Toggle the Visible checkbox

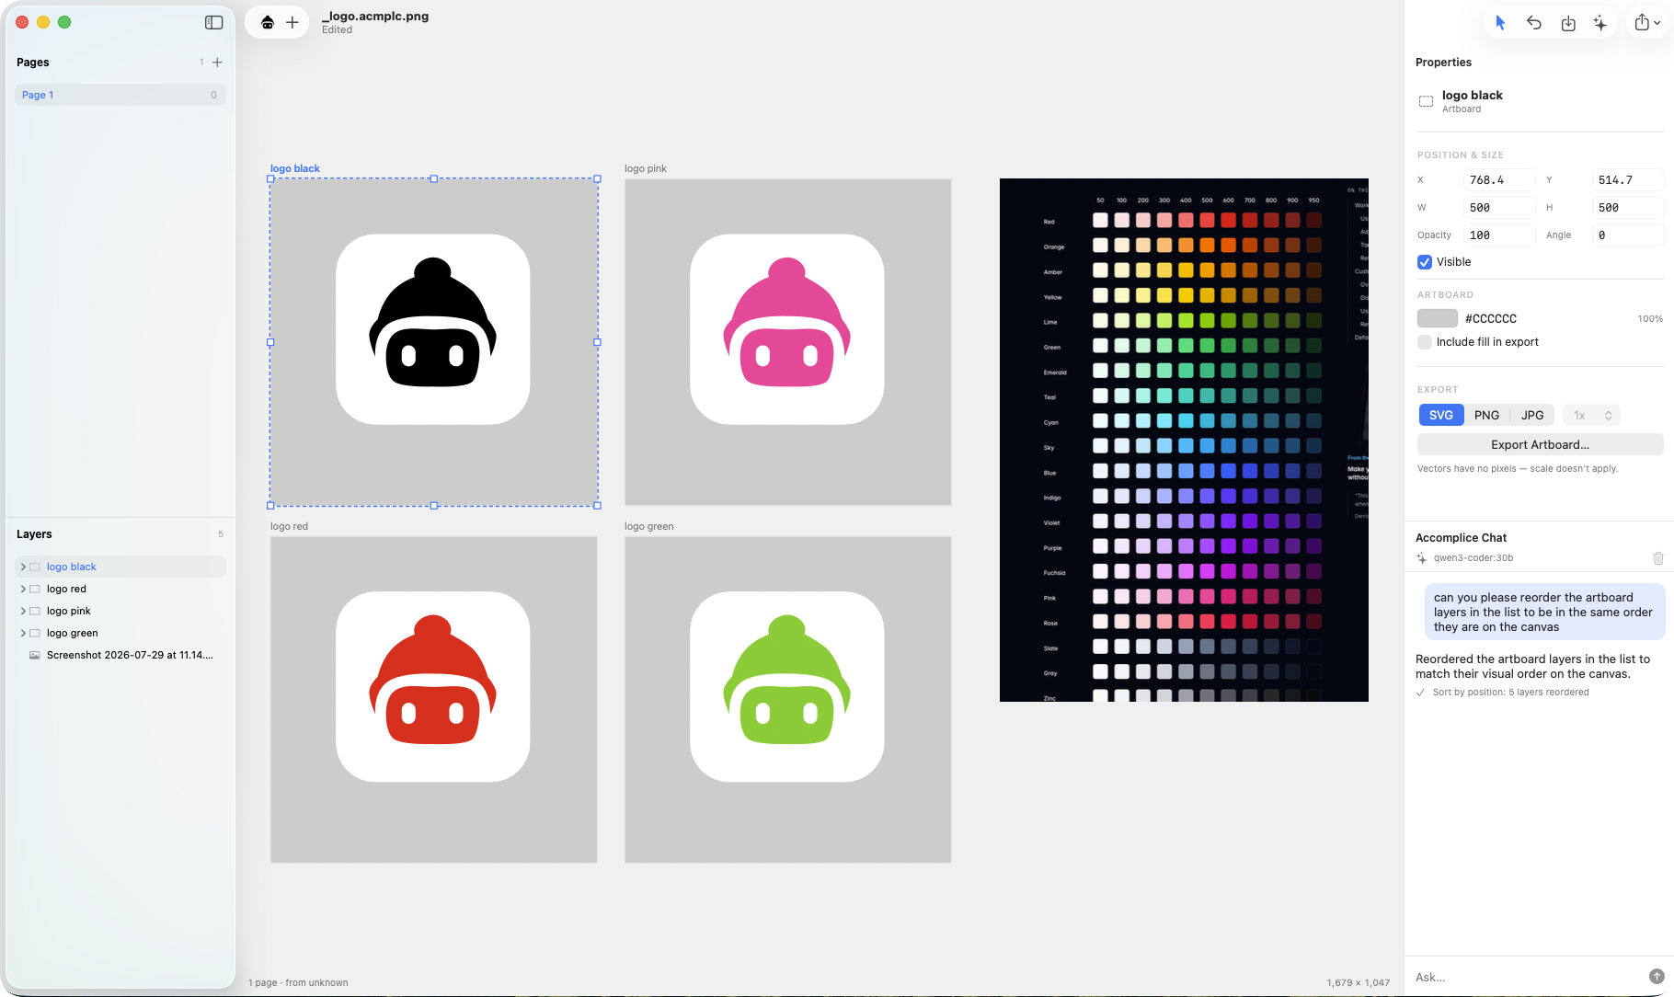tap(1425, 262)
